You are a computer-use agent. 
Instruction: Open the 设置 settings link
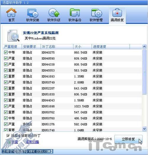(15, 142)
